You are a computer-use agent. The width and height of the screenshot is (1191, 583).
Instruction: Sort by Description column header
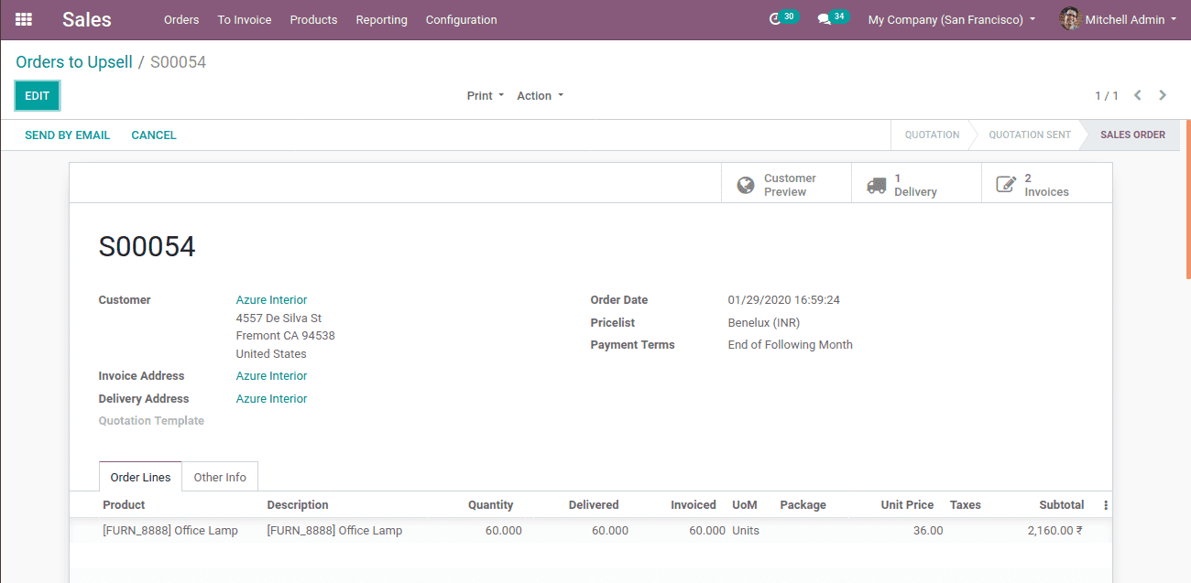click(298, 505)
